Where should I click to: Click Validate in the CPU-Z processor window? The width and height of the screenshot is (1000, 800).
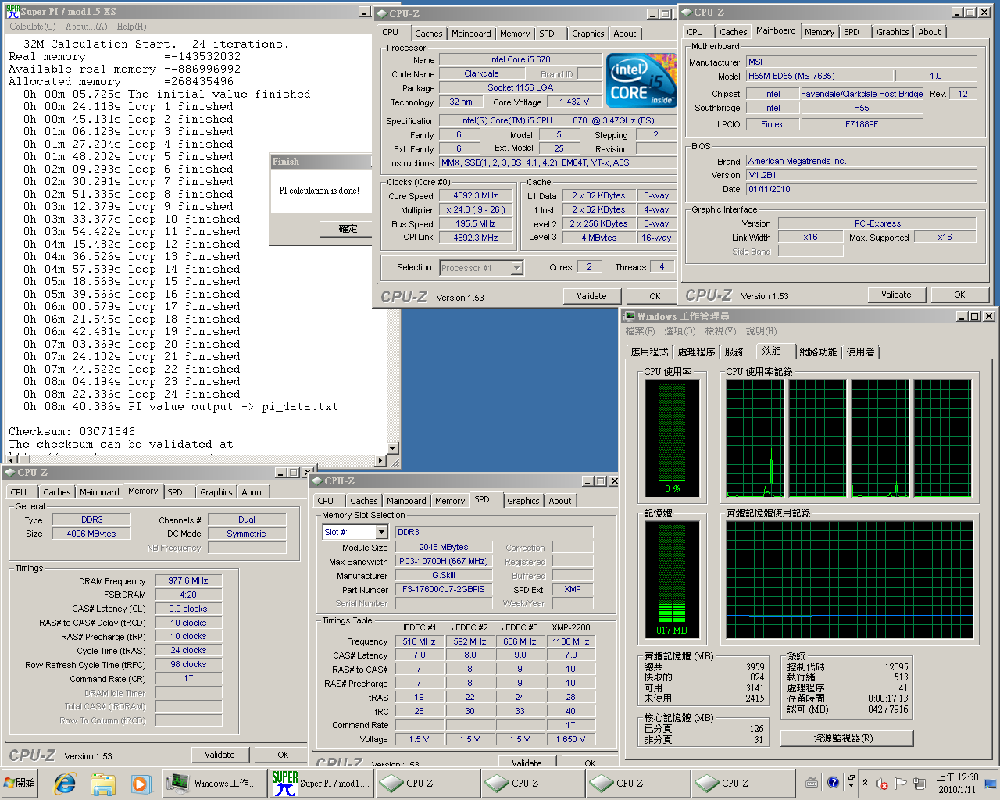(591, 296)
